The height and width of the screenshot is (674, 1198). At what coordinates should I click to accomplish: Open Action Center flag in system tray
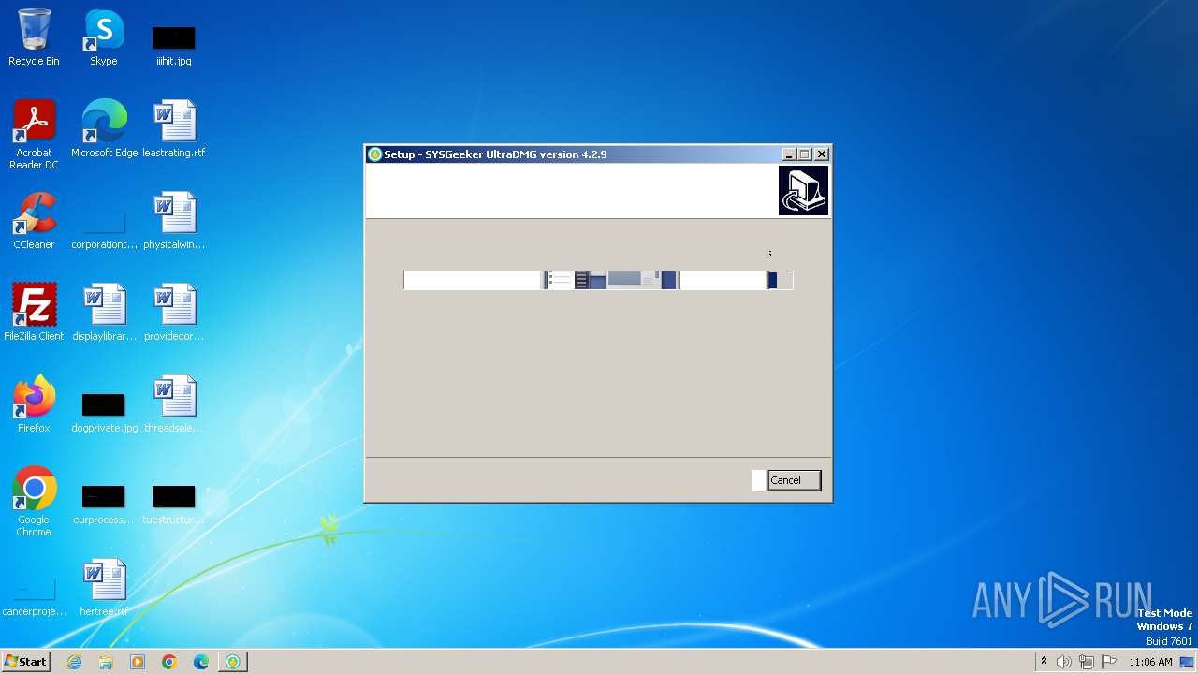coord(1109,662)
